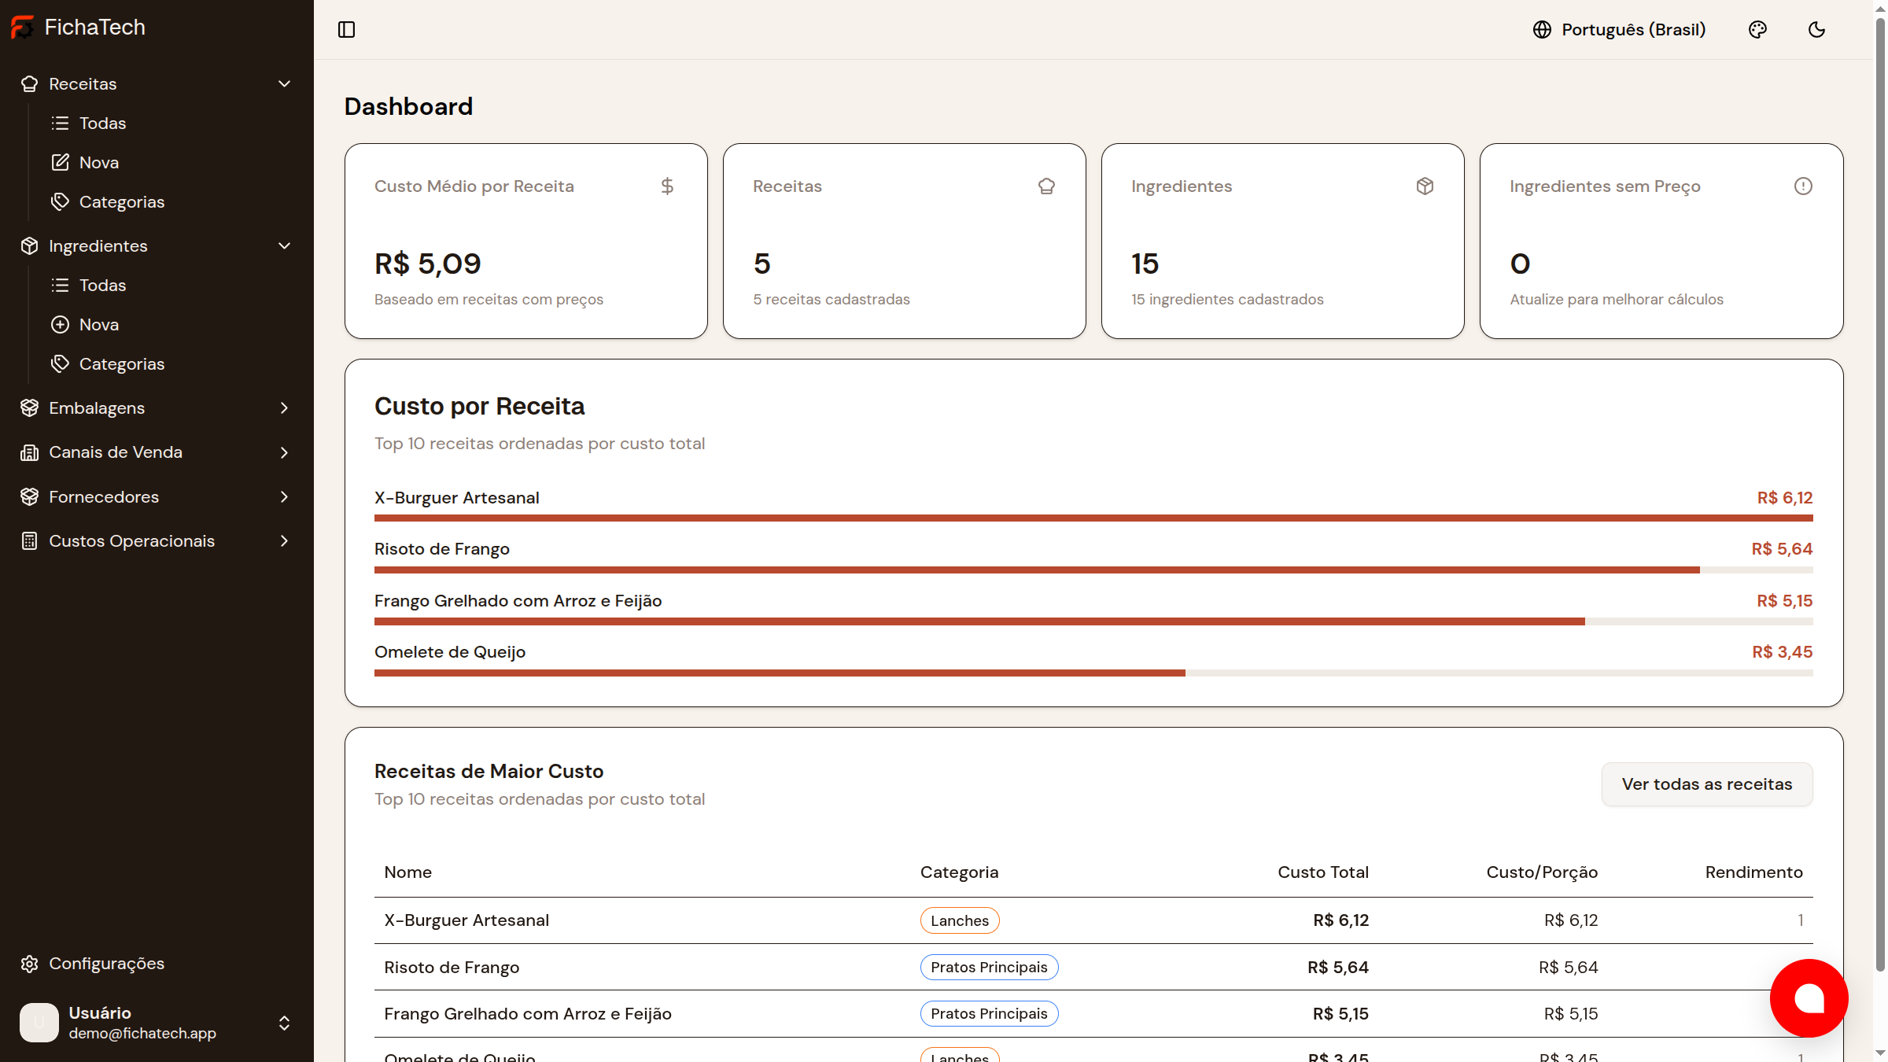Click the Custo Total column header
This screenshot has height=1062, width=1888.
[x=1323, y=872]
